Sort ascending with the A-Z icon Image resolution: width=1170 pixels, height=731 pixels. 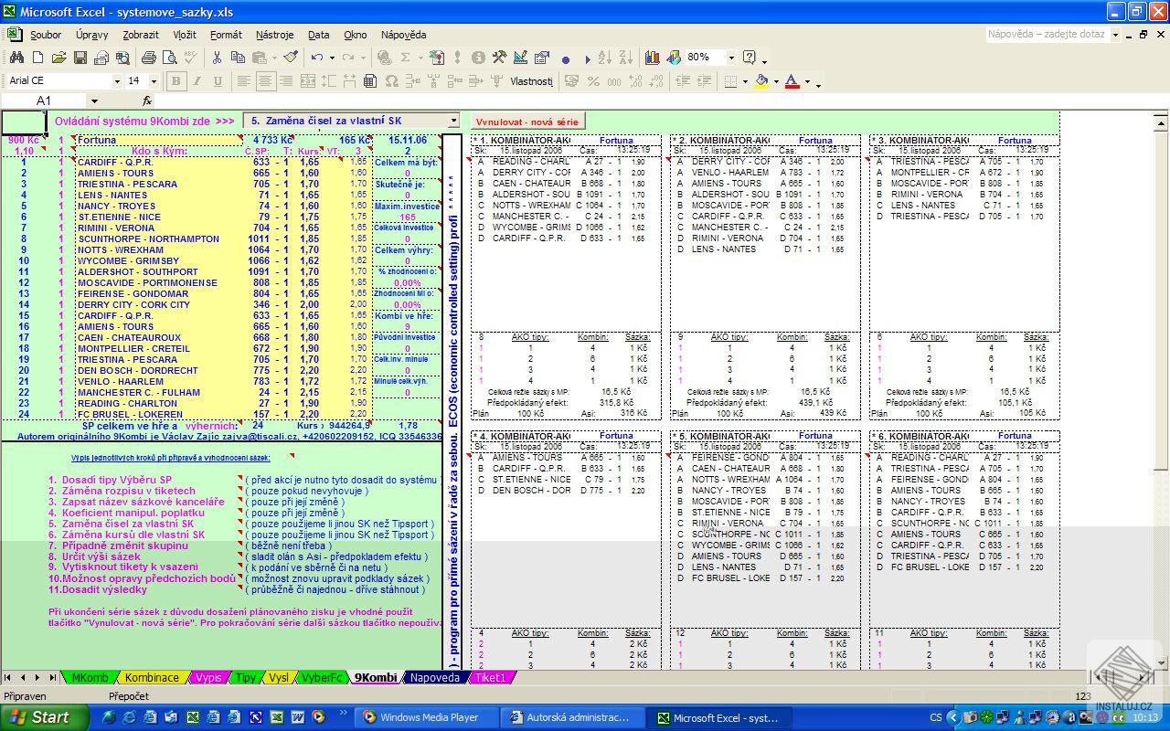point(604,58)
